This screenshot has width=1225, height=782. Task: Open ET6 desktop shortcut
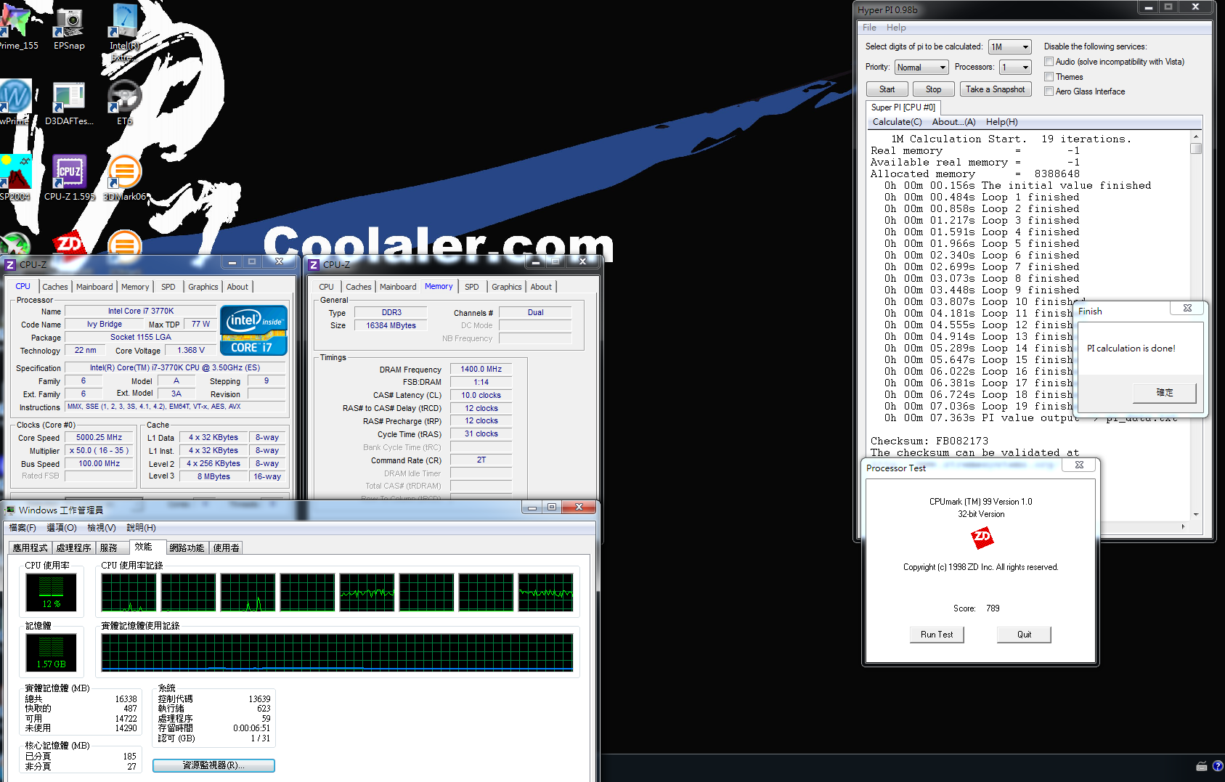(x=125, y=103)
